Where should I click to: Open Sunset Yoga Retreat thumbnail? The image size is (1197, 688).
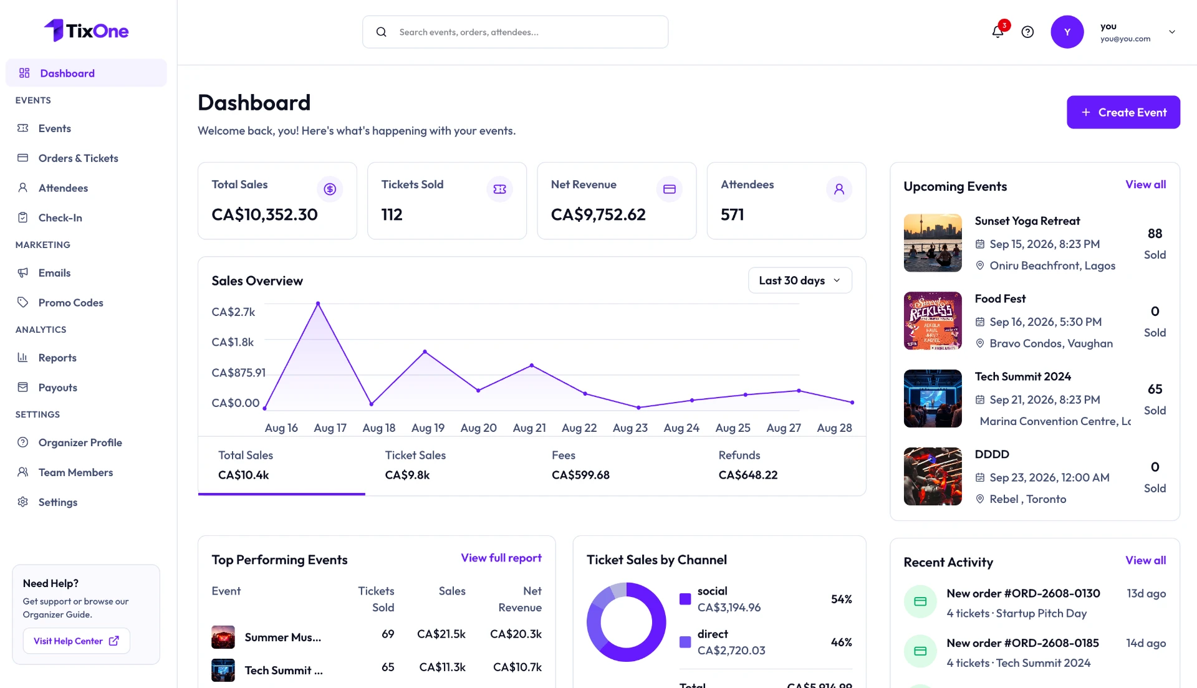point(933,243)
